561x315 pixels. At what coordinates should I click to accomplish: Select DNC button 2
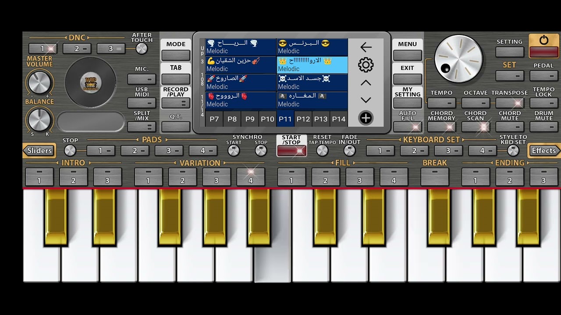point(77,49)
